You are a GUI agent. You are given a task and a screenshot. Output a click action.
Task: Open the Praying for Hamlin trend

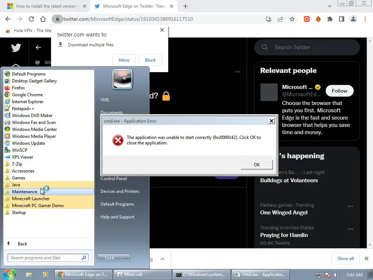click(284, 235)
